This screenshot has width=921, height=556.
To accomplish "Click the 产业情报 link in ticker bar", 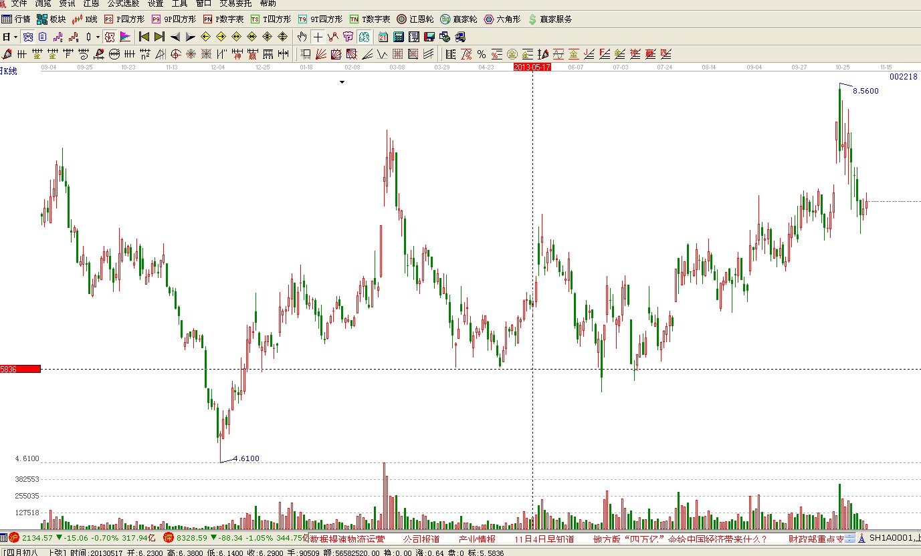I will (477, 539).
